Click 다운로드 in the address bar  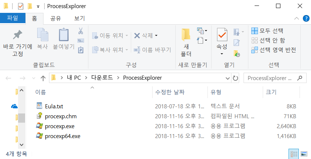coord(102,78)
